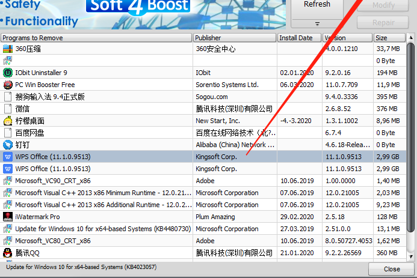Select the 360压缩 program name

[x=28, y=49]
